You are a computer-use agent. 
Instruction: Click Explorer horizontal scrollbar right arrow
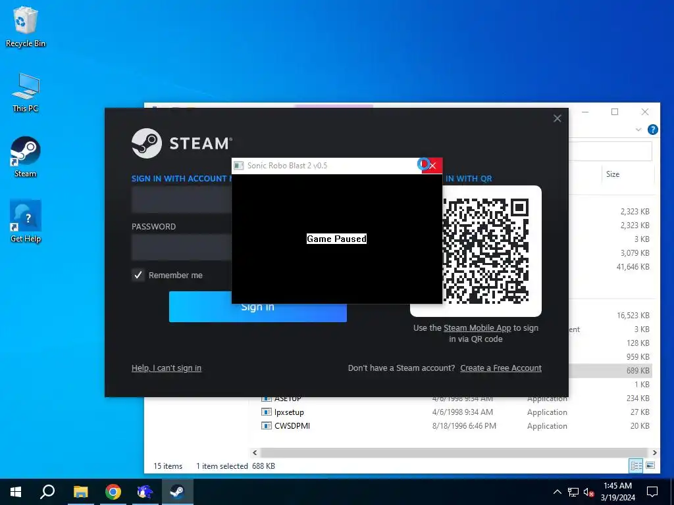tap(654, 452)
